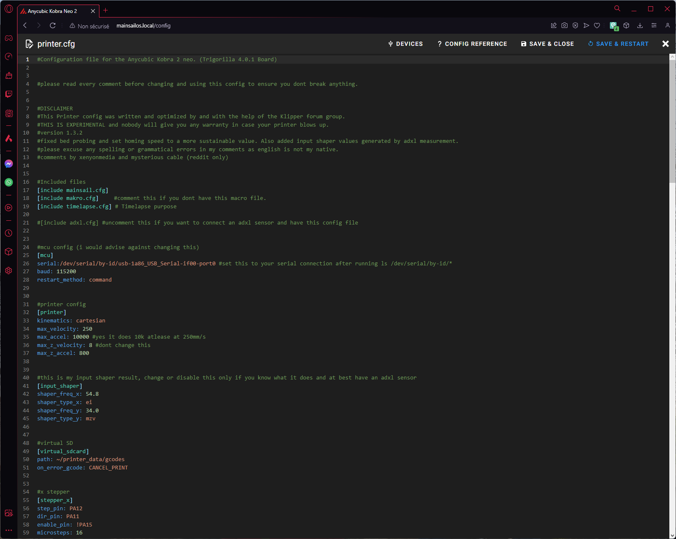Click the '[stepper_x]' section header
This screenshot has width=676, height=539.
click(x=55, y=500)
